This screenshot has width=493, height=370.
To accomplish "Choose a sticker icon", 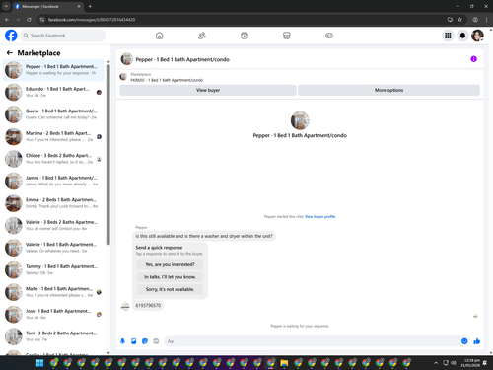I will tap(145, 341).
